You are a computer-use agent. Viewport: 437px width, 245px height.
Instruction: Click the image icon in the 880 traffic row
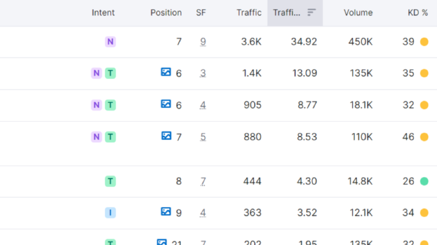pyautogui.click(x=166, y=136)
